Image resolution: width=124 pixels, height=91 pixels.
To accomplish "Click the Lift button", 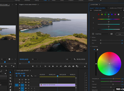I will tap(65, 66).
